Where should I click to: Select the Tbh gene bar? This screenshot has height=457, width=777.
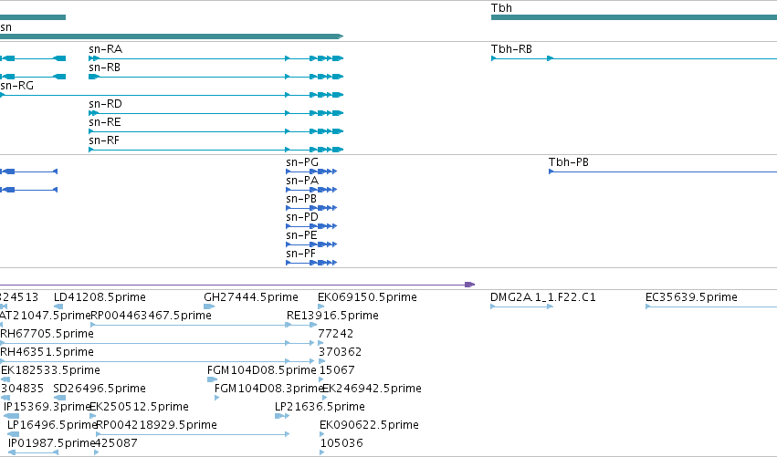634,17
